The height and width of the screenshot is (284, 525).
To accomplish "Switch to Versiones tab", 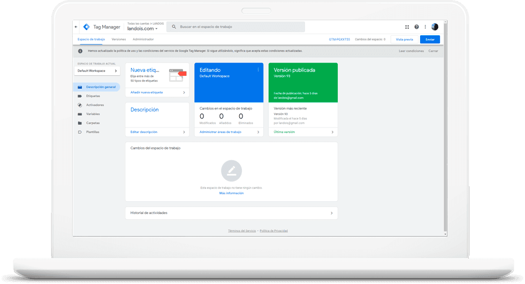I will tap(118, 40).
